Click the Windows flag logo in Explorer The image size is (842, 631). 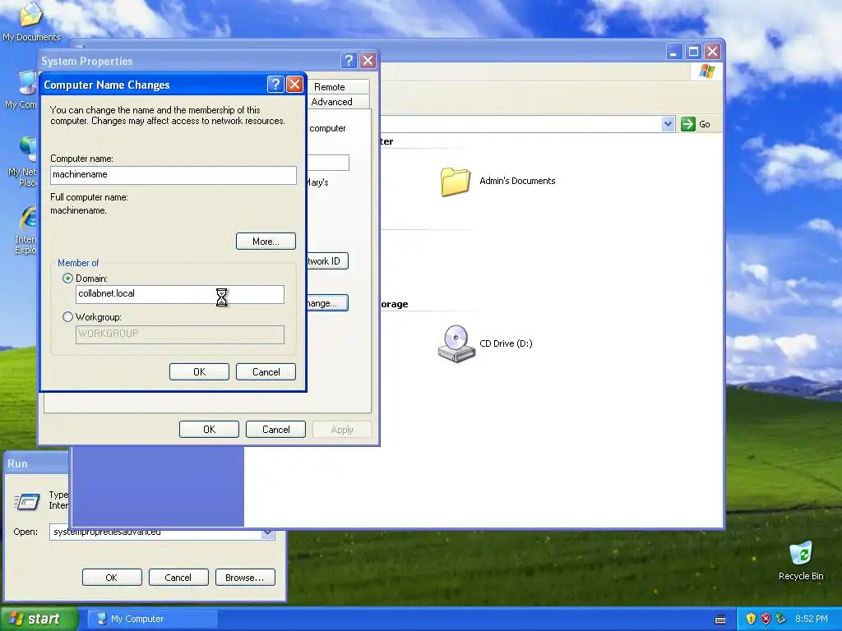(x=706, y=71)
